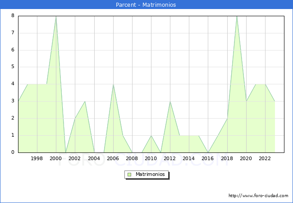This screenshot has width=293, height=203.
Task: Select the 1998 x-axis label
Action: [37, 158]
